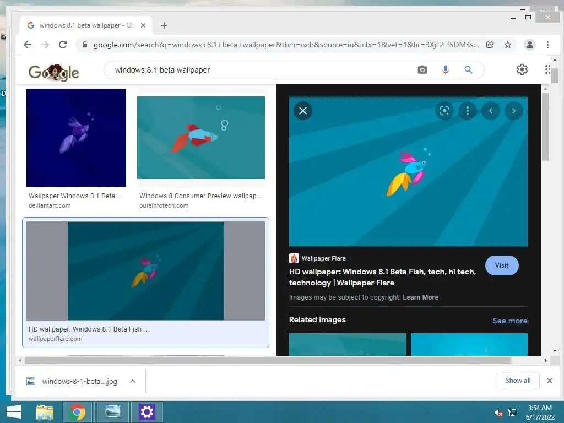View site info lock icon
This screenshot has height=423, width=564.
pos(85,45)
